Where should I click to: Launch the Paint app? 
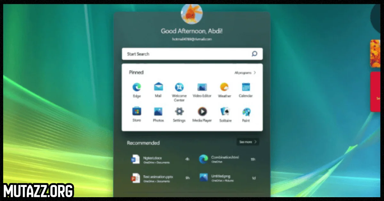pos(246,112)
